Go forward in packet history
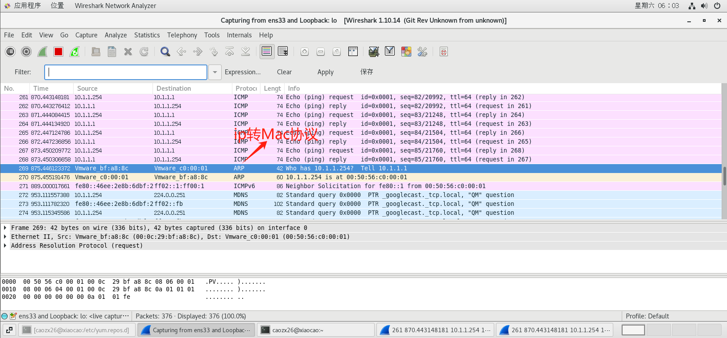The width and height of the screenshot is (727, 338). click(198, 52)
